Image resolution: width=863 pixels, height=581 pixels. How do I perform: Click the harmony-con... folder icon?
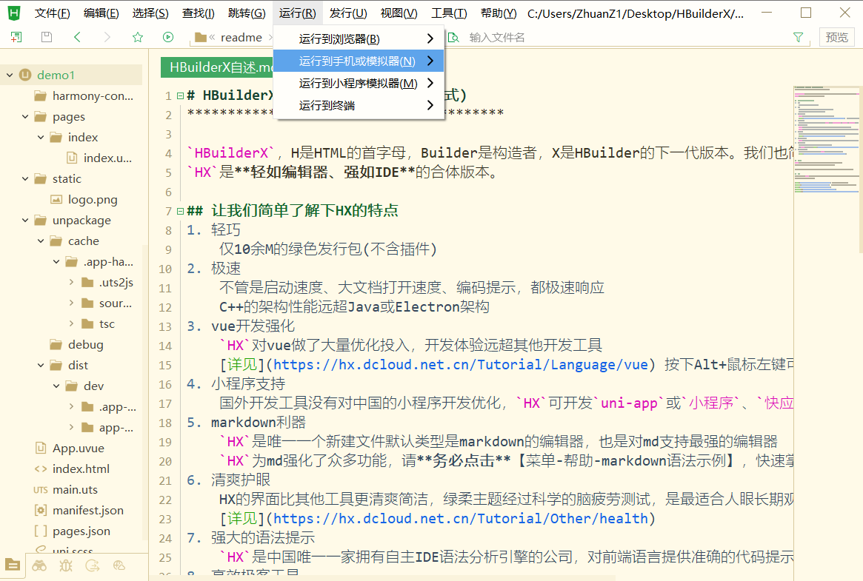click(40, 96)
